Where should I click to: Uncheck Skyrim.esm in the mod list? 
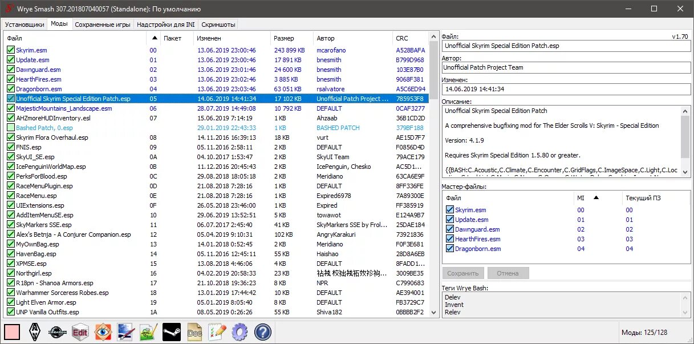pos(11,50)
